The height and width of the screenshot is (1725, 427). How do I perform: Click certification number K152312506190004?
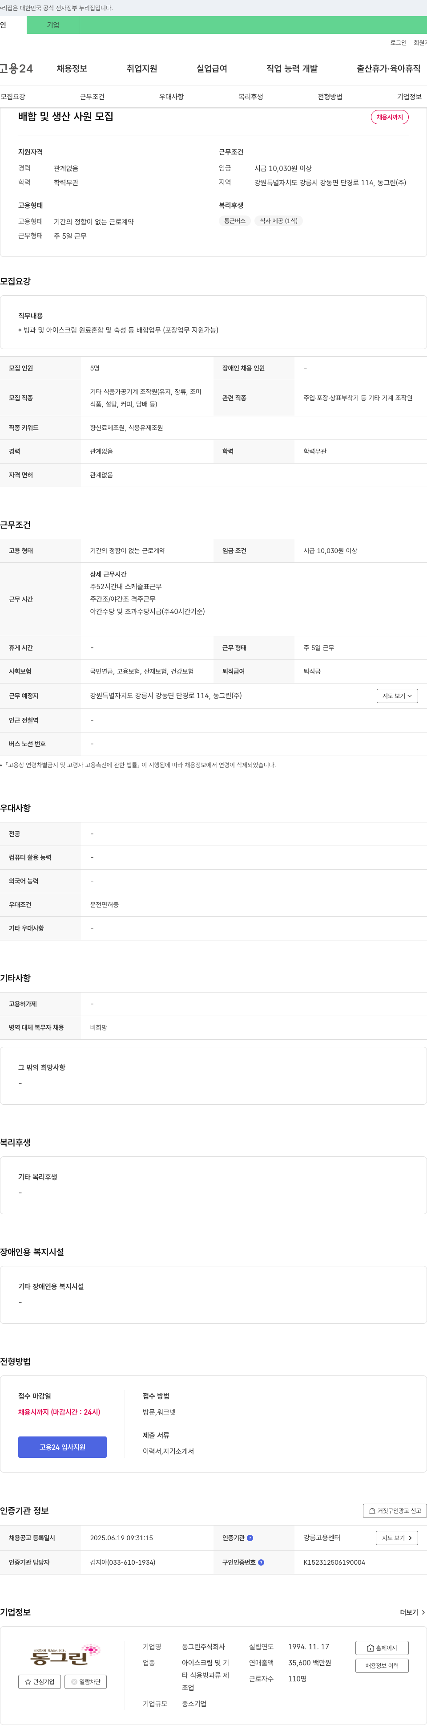coord(334,1562)
